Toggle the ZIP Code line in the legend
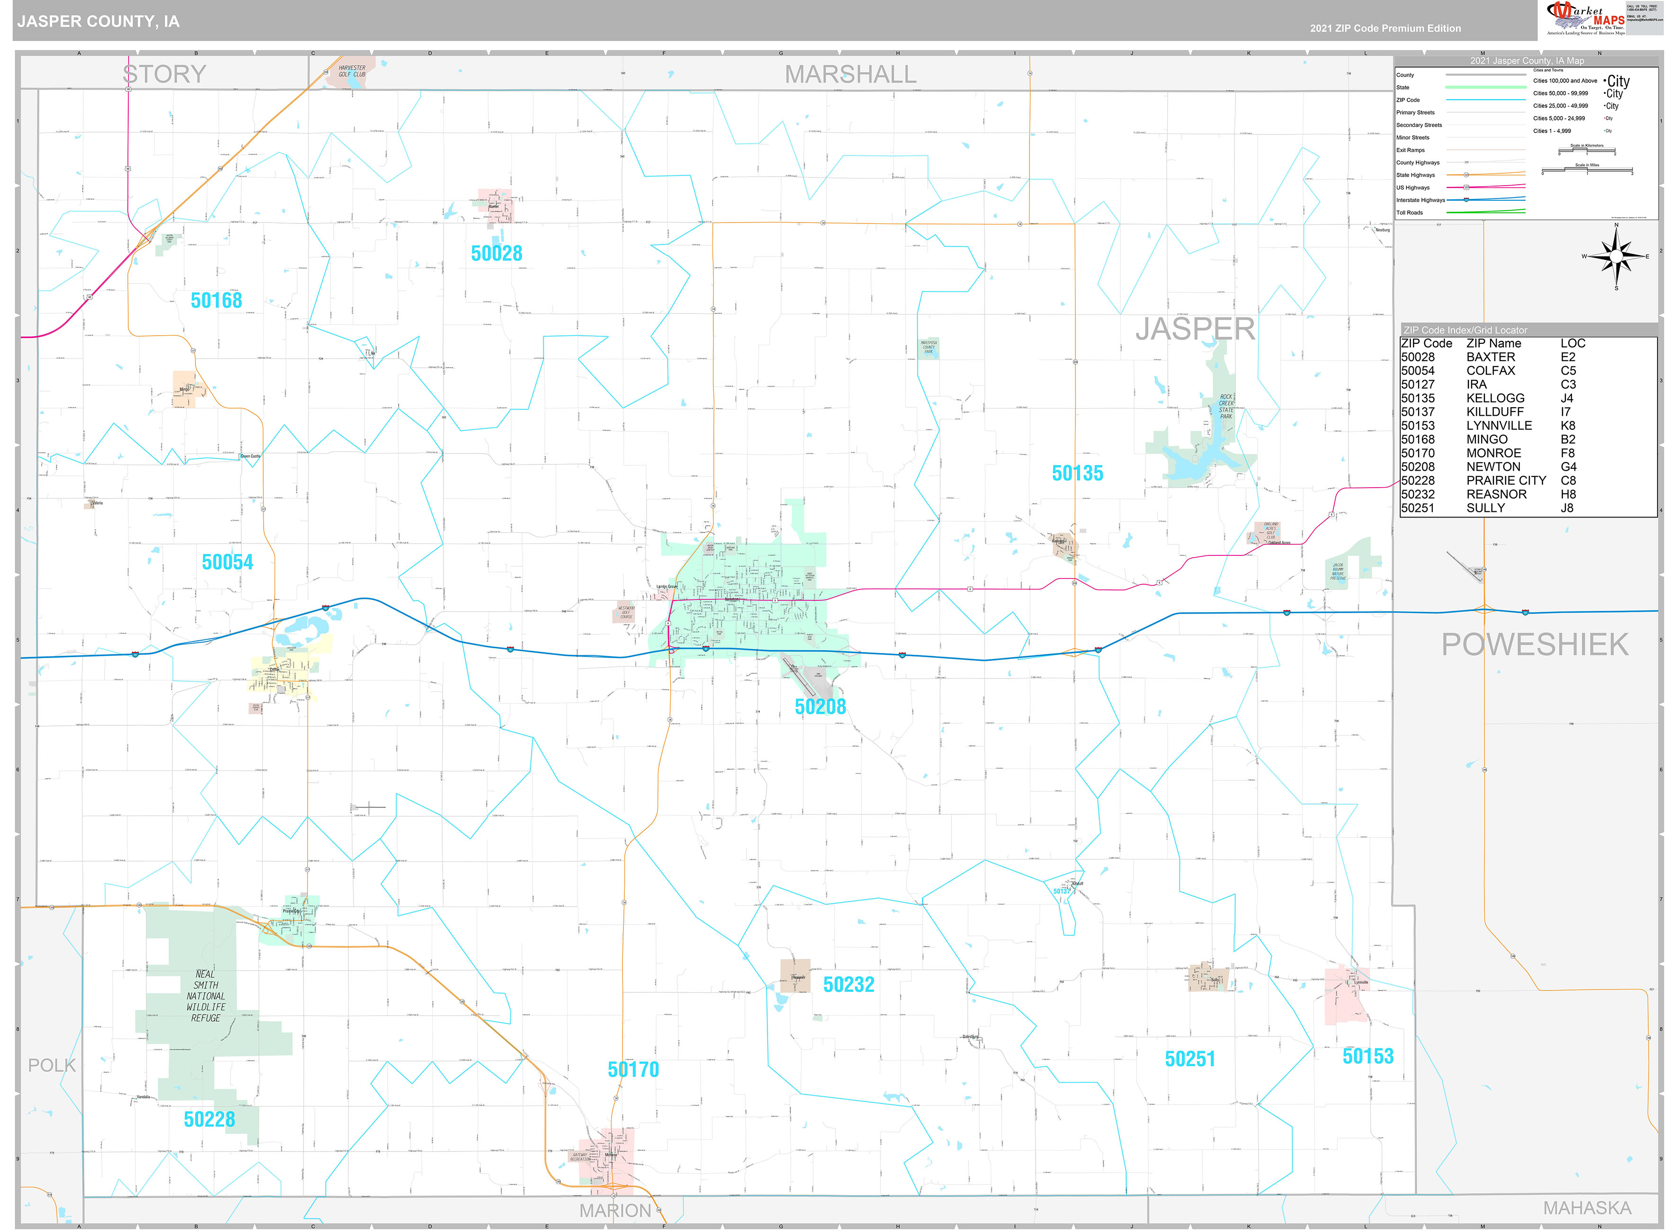Image resolution: width=1678 pixels, height=1231 pixels. coord(1487,99)
